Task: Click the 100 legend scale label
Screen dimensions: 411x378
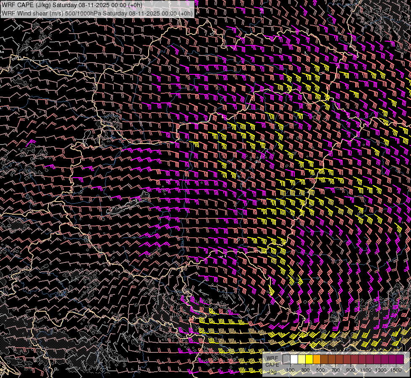Action: coord(290,370)
